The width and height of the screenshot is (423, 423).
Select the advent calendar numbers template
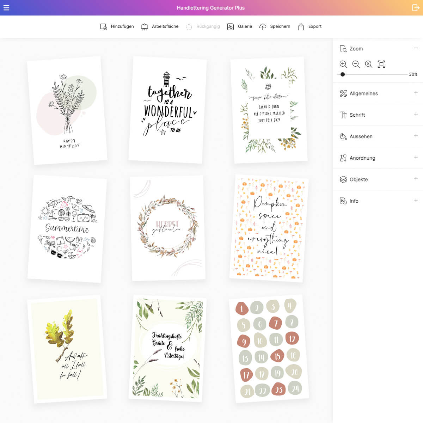269,348
